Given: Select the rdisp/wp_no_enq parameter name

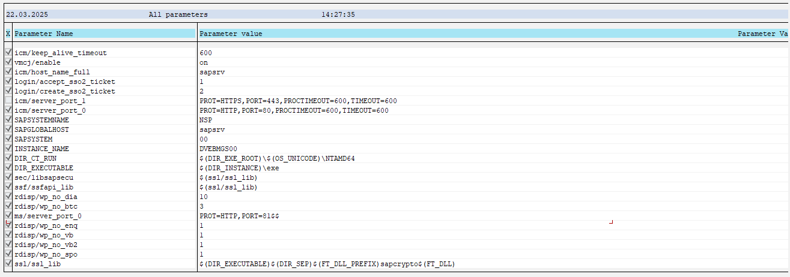Looking at the screenshot, I should click(46, 225).
